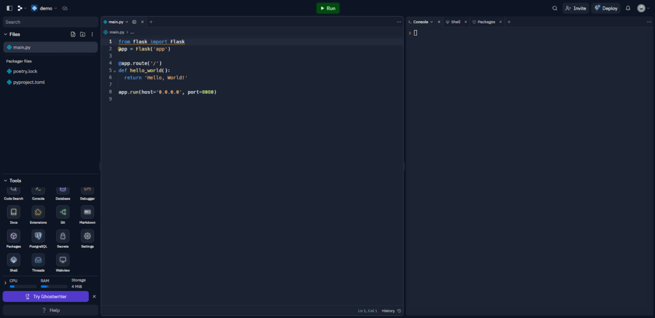655x318 pixels.
Task: Click the preview icon on main.py tab
Action: coord(134,22)
